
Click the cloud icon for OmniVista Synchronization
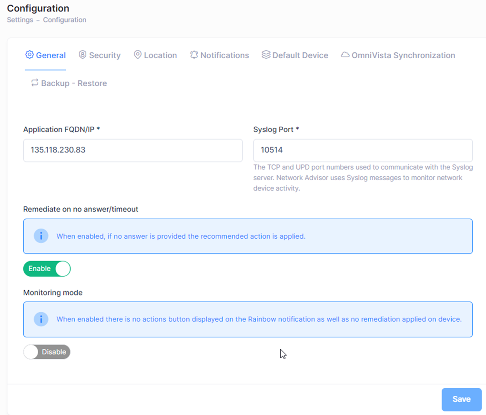[x=345, y=55]
